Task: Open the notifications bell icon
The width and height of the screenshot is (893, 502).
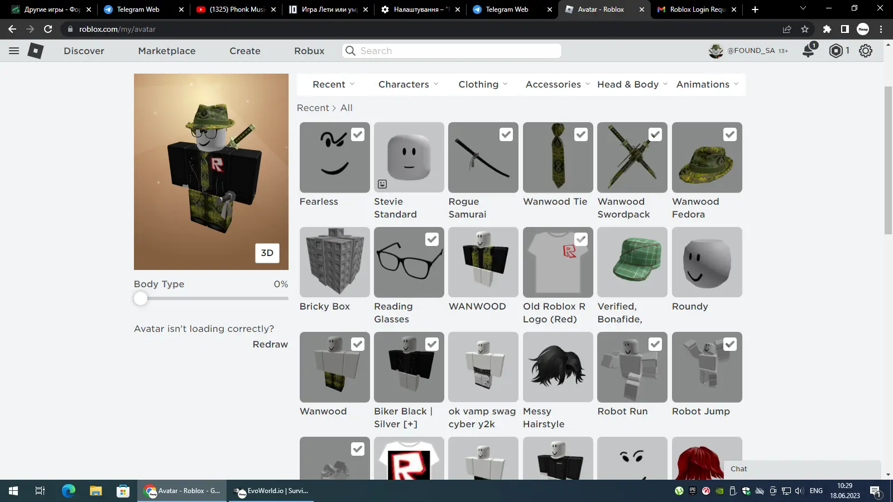Action: point(808,51)
